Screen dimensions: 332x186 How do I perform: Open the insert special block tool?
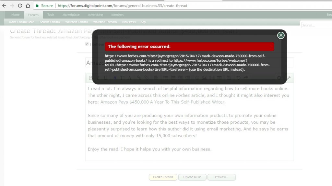[219, 78]
